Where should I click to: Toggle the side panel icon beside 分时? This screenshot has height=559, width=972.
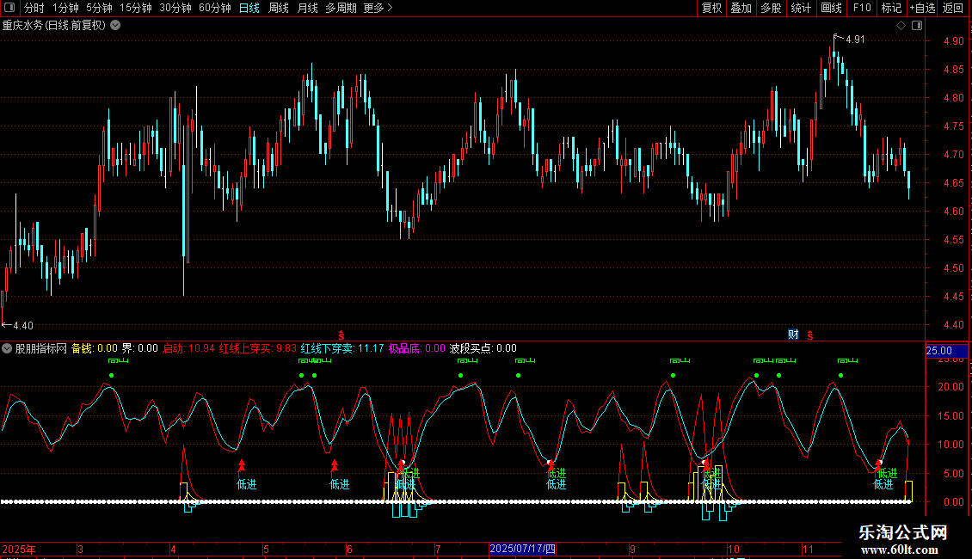(9, 8)
